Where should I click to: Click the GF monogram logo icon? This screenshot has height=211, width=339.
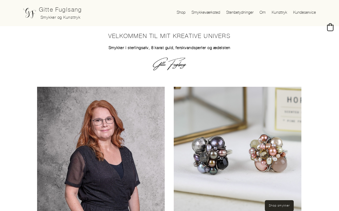click(x=29, y=13)
